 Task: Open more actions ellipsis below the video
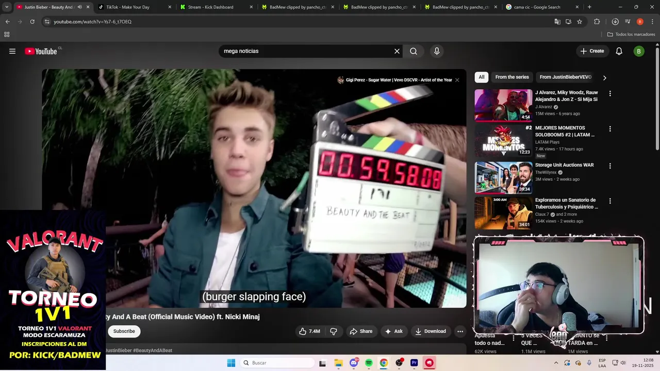pos(460,331)
